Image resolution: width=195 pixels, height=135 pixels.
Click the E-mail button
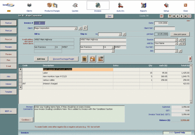(8, 66)
